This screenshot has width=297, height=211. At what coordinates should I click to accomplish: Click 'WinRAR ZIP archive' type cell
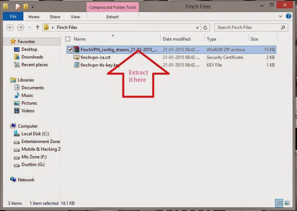pyautogui.click(x=226, y=50)
